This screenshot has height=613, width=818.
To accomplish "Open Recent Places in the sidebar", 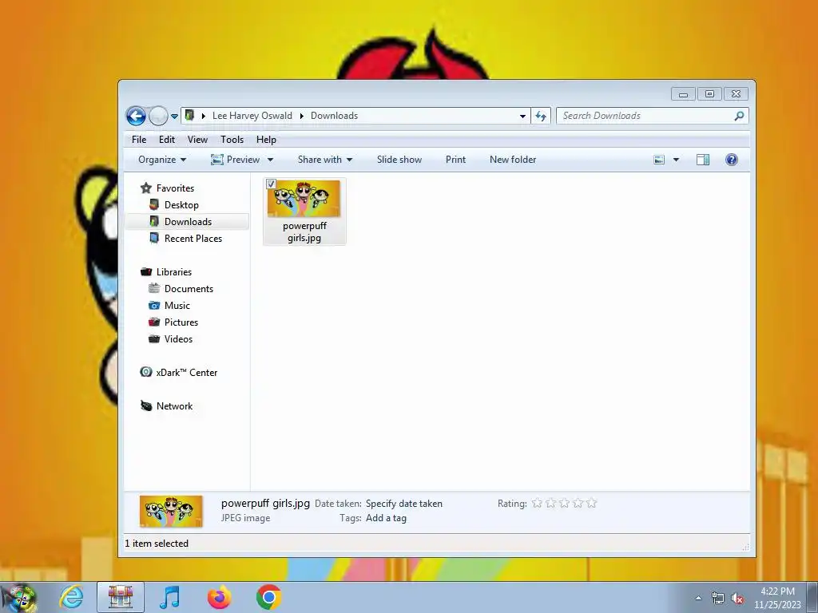I will [x=193, y=238].
